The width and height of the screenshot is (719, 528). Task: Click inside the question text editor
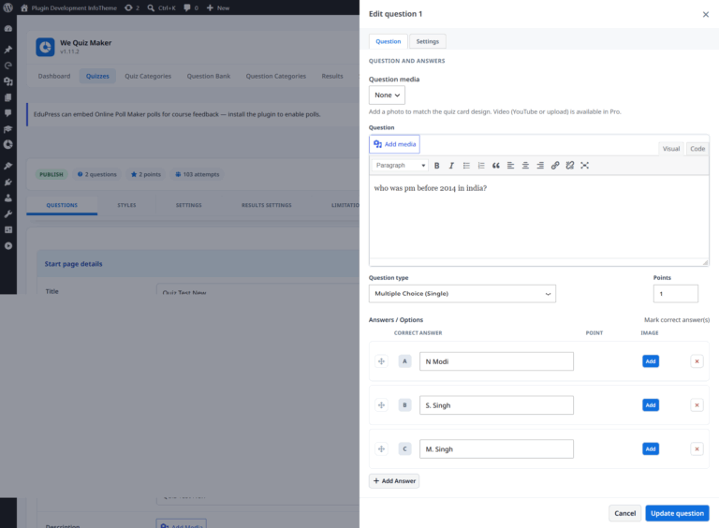[539, 217]
